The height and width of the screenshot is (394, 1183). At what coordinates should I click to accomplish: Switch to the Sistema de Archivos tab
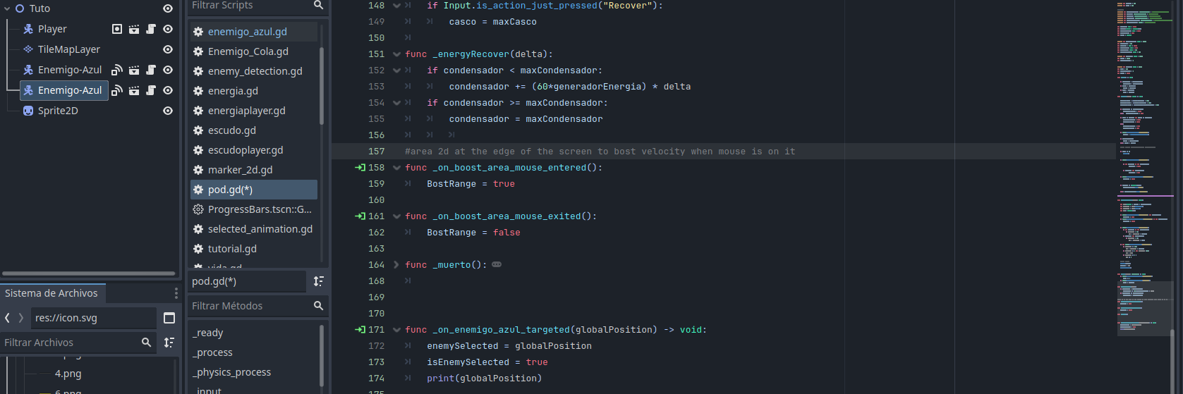pos(51,293)
